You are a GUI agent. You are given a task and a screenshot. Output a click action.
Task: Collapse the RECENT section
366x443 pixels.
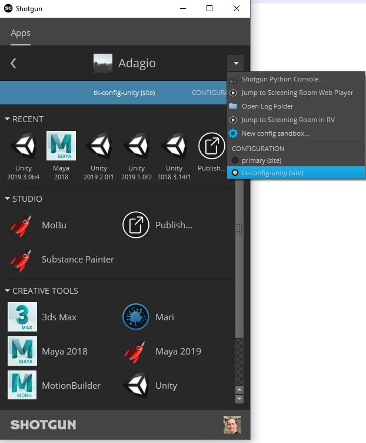pos(7,119)
